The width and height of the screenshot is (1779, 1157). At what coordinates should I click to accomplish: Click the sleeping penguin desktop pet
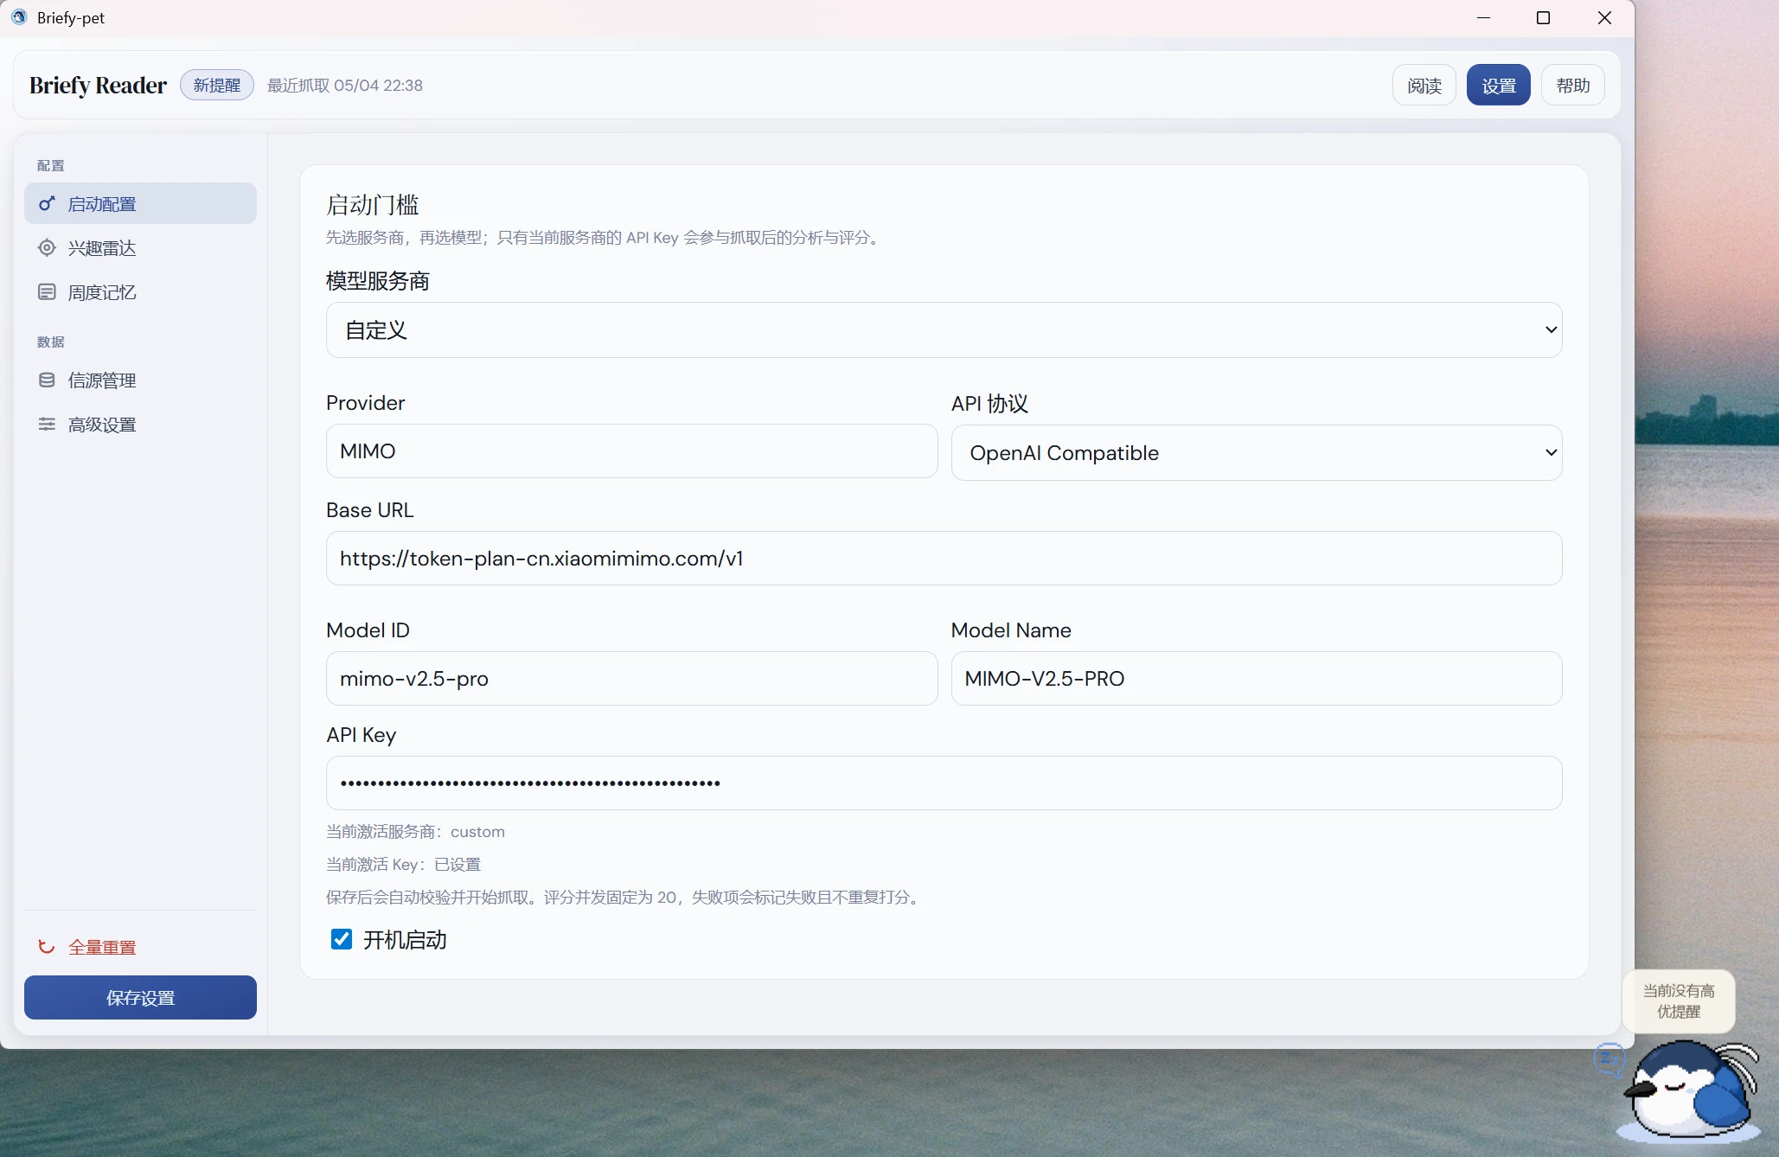[1688, 1091]
